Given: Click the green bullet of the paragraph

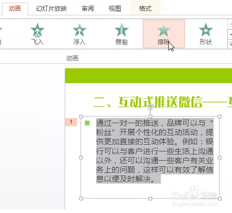Looking at the screenshot, I should click(87, 123).
